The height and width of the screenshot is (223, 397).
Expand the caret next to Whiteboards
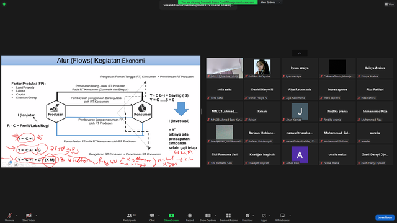[x=290, y=216]
